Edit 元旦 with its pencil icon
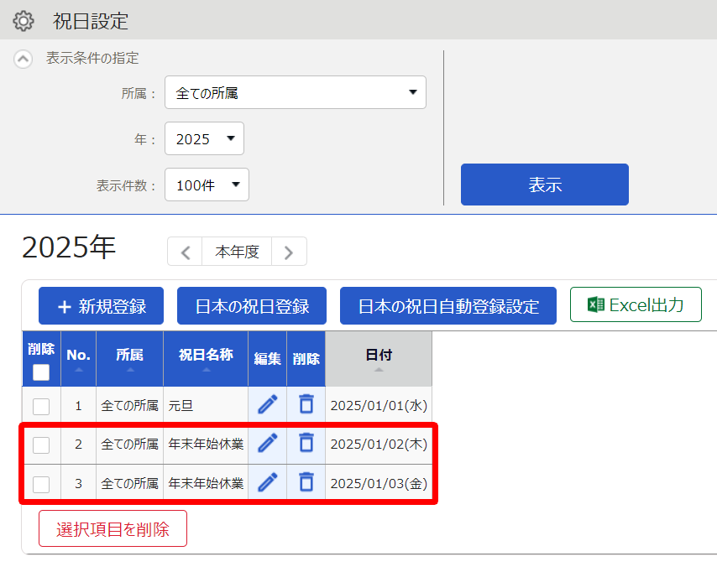717x572 pixels. (x=268, y=404)
